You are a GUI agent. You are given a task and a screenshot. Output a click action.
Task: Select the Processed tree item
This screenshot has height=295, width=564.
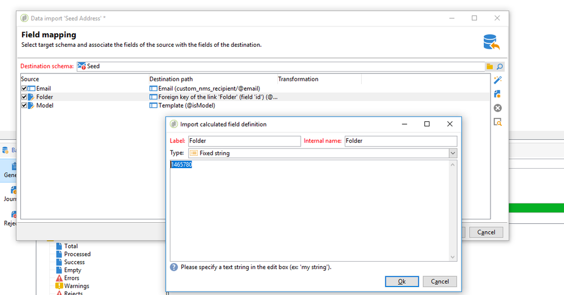(77, 254)
